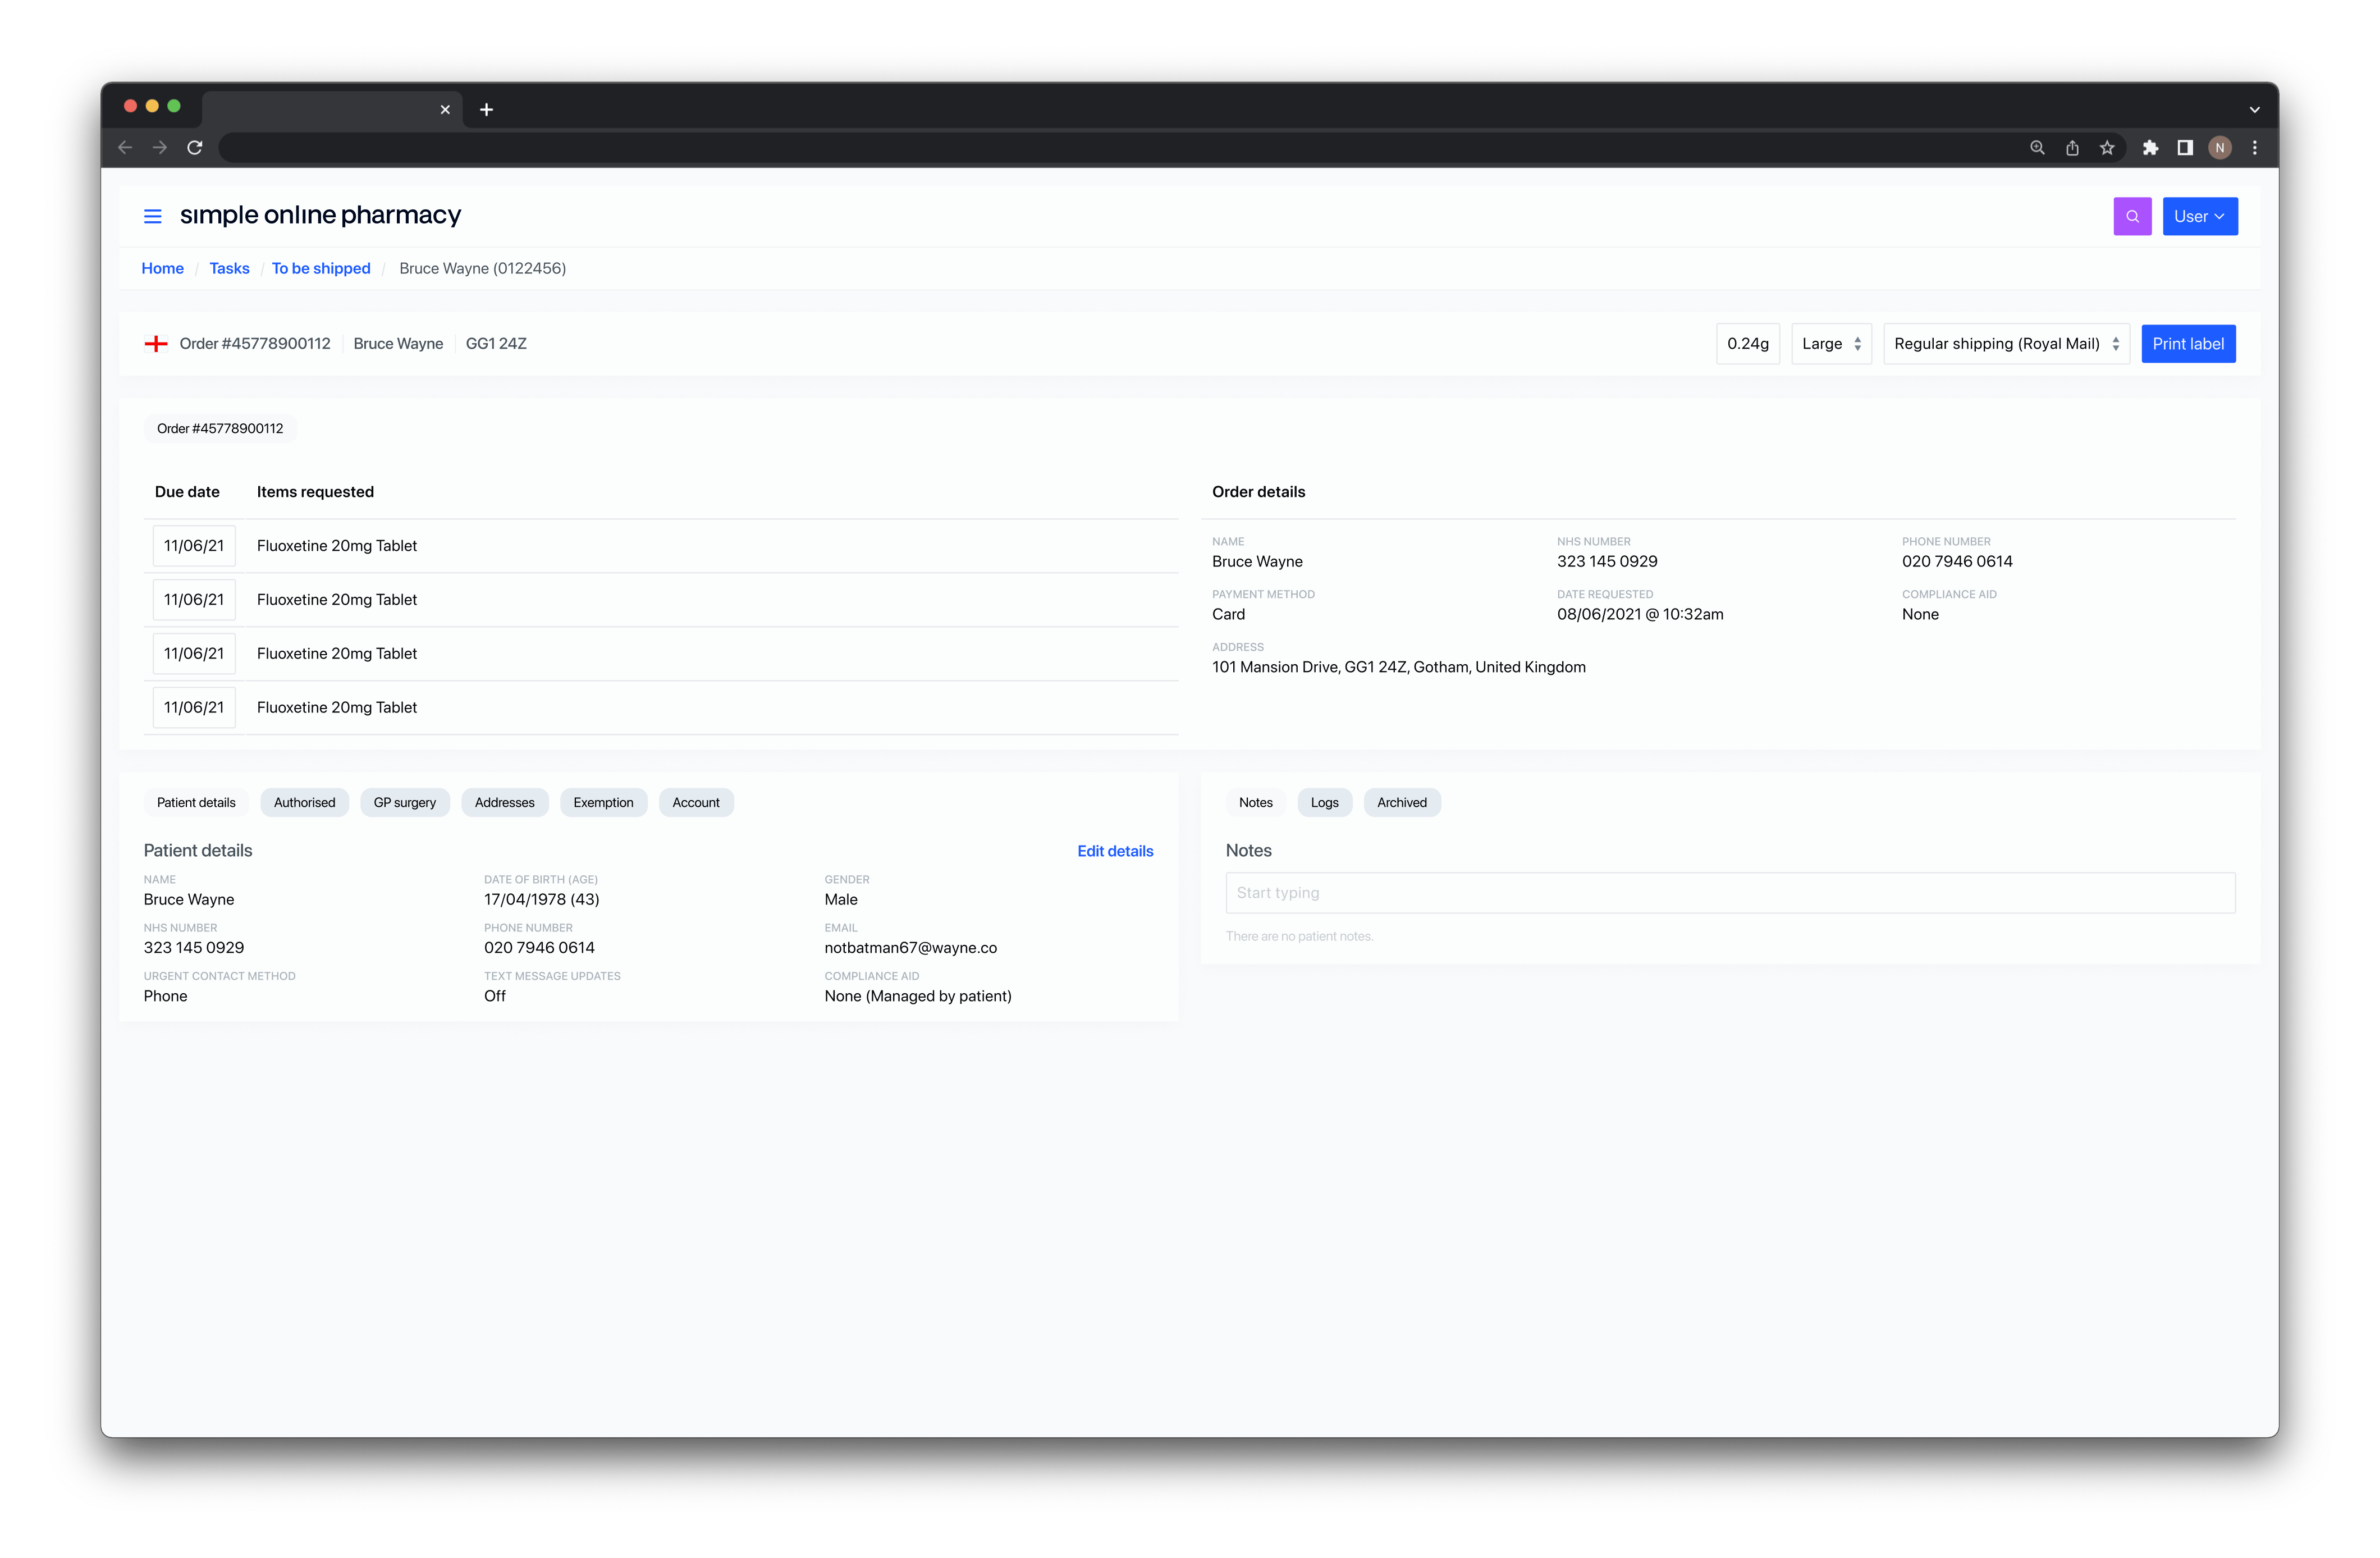The width and height of the screenshot is (2380, 1558).
Task: Reload the page
Action: pyautogui.click(x=195, y=148)
